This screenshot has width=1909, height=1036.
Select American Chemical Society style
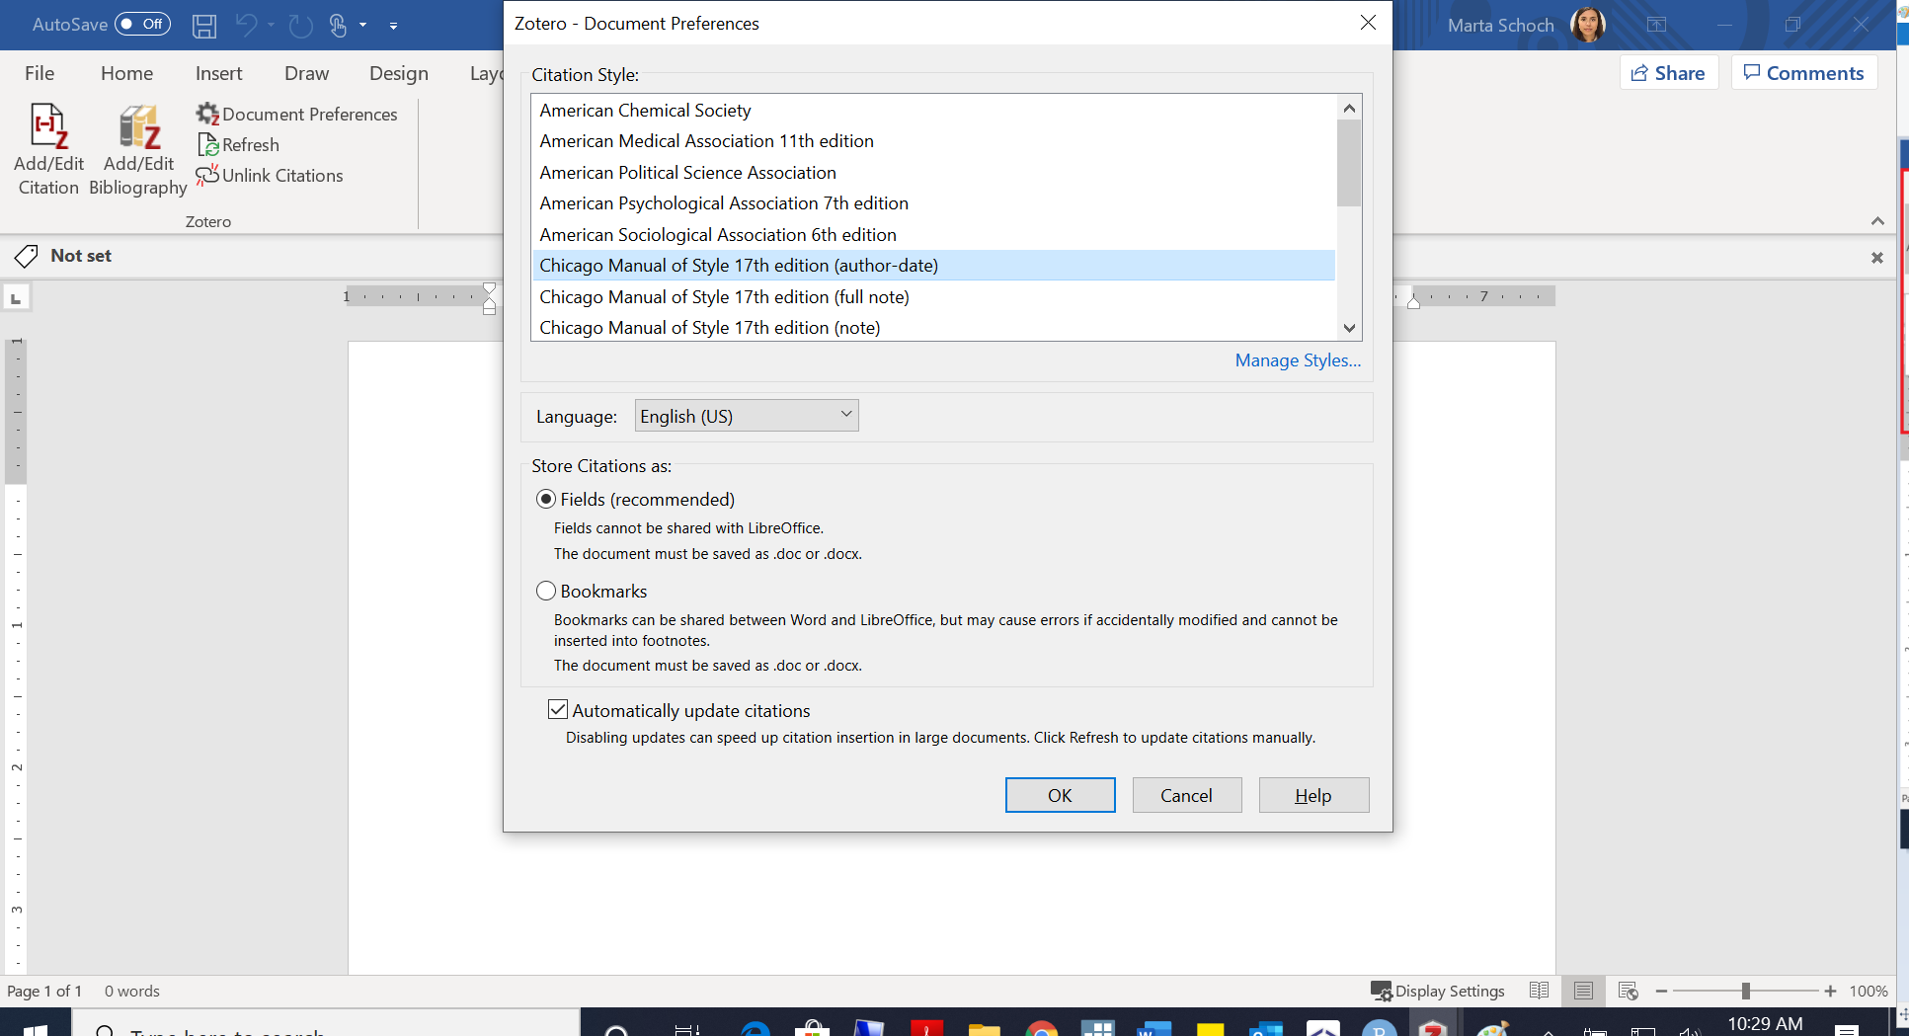click(x=933, y=111)
